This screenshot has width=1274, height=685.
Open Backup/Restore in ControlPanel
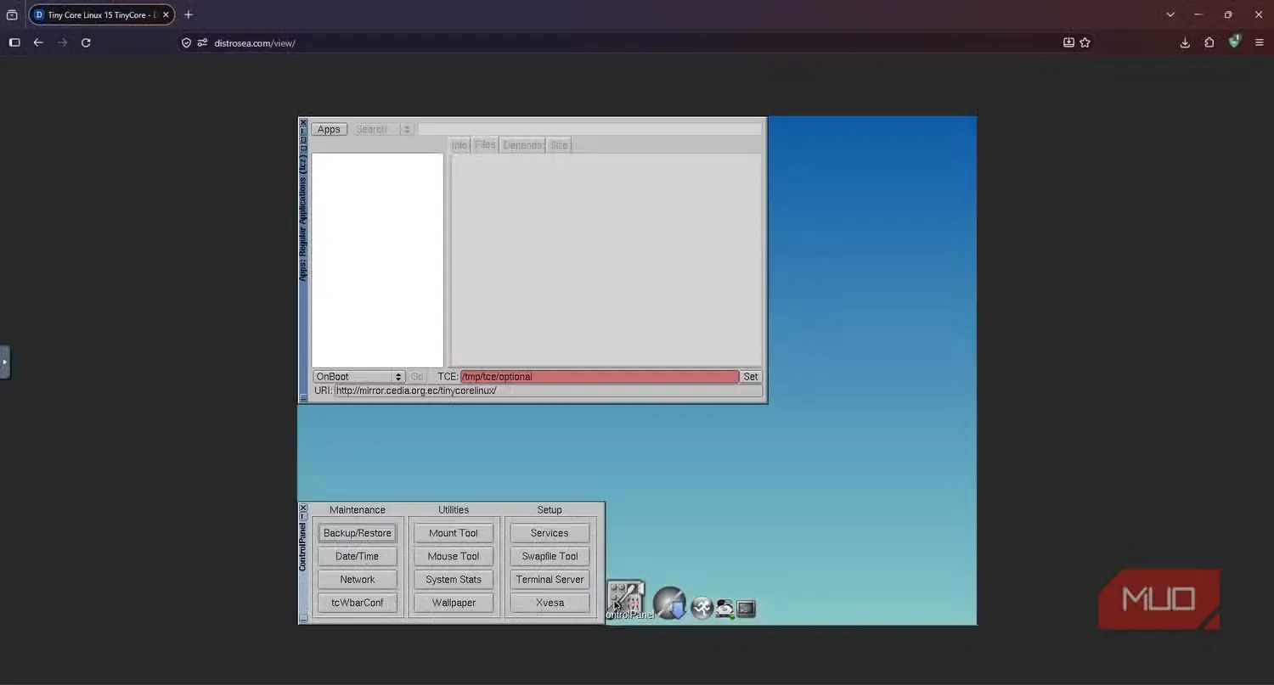click(358, 533)
